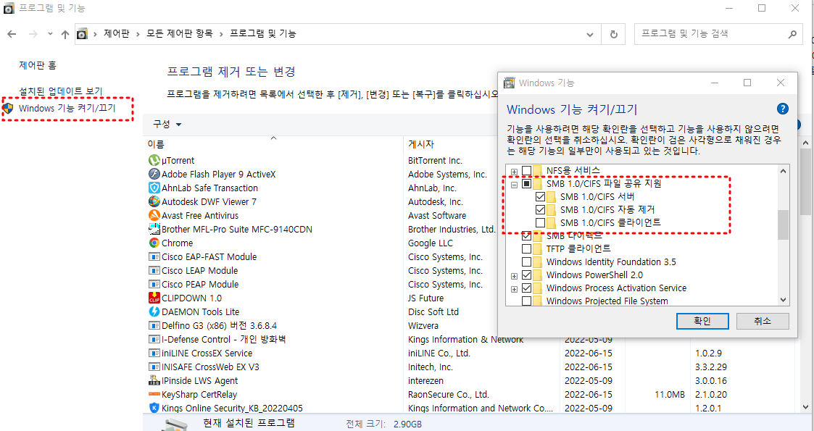Click the Chrome program icon
Screen dimensions: 814x431
[154, 243]
